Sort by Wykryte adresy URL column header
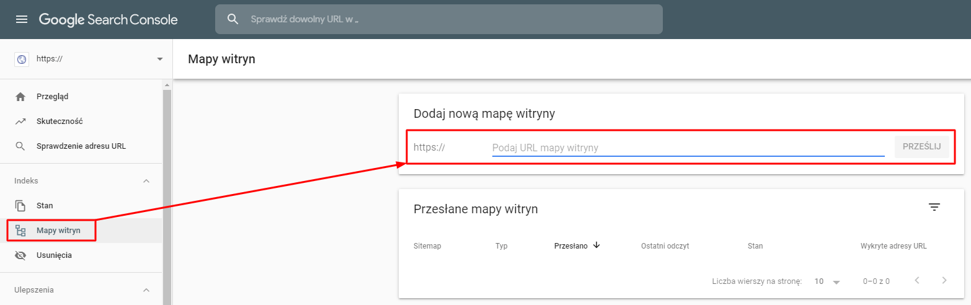The width and height of the screenshot is (971, 305). [x=893, y=246]
